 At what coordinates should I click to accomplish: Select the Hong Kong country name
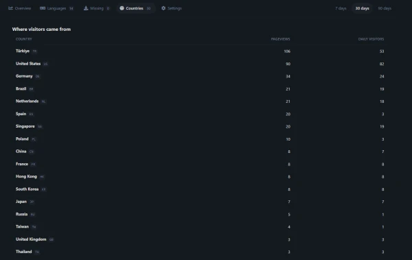coord(26,176)
